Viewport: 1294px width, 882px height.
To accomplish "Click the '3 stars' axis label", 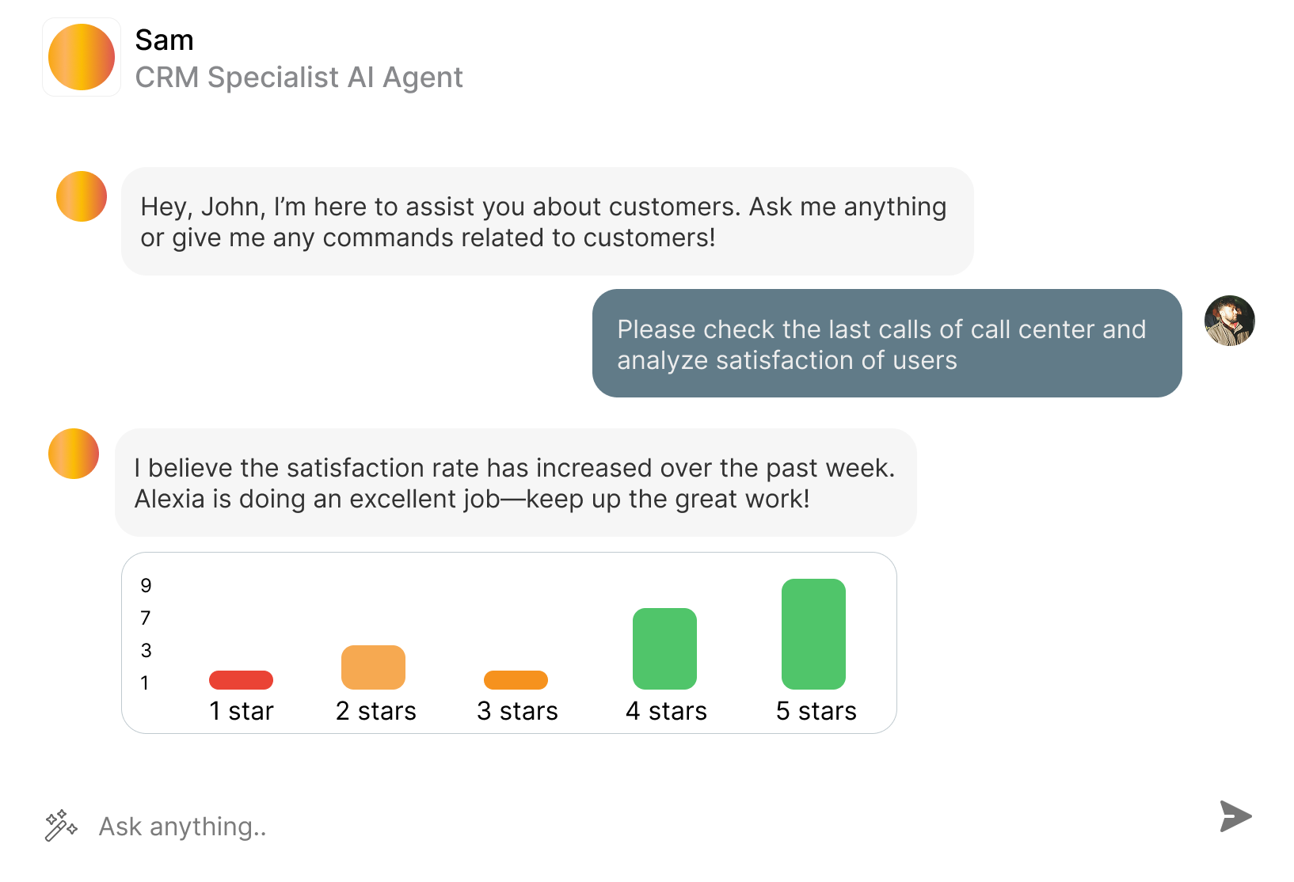I will (x=517, y=711).
